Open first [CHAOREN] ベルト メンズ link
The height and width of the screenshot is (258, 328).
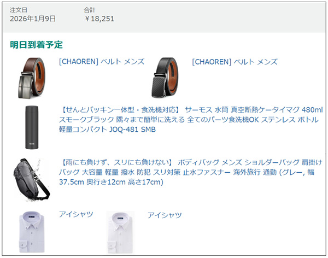[102, 62]
